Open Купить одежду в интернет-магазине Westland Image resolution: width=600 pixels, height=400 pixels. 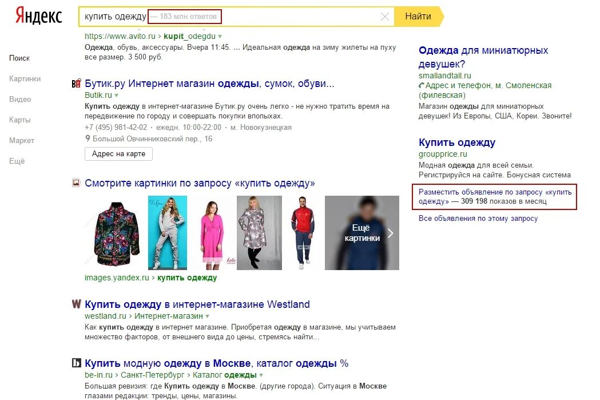point(197,304)
